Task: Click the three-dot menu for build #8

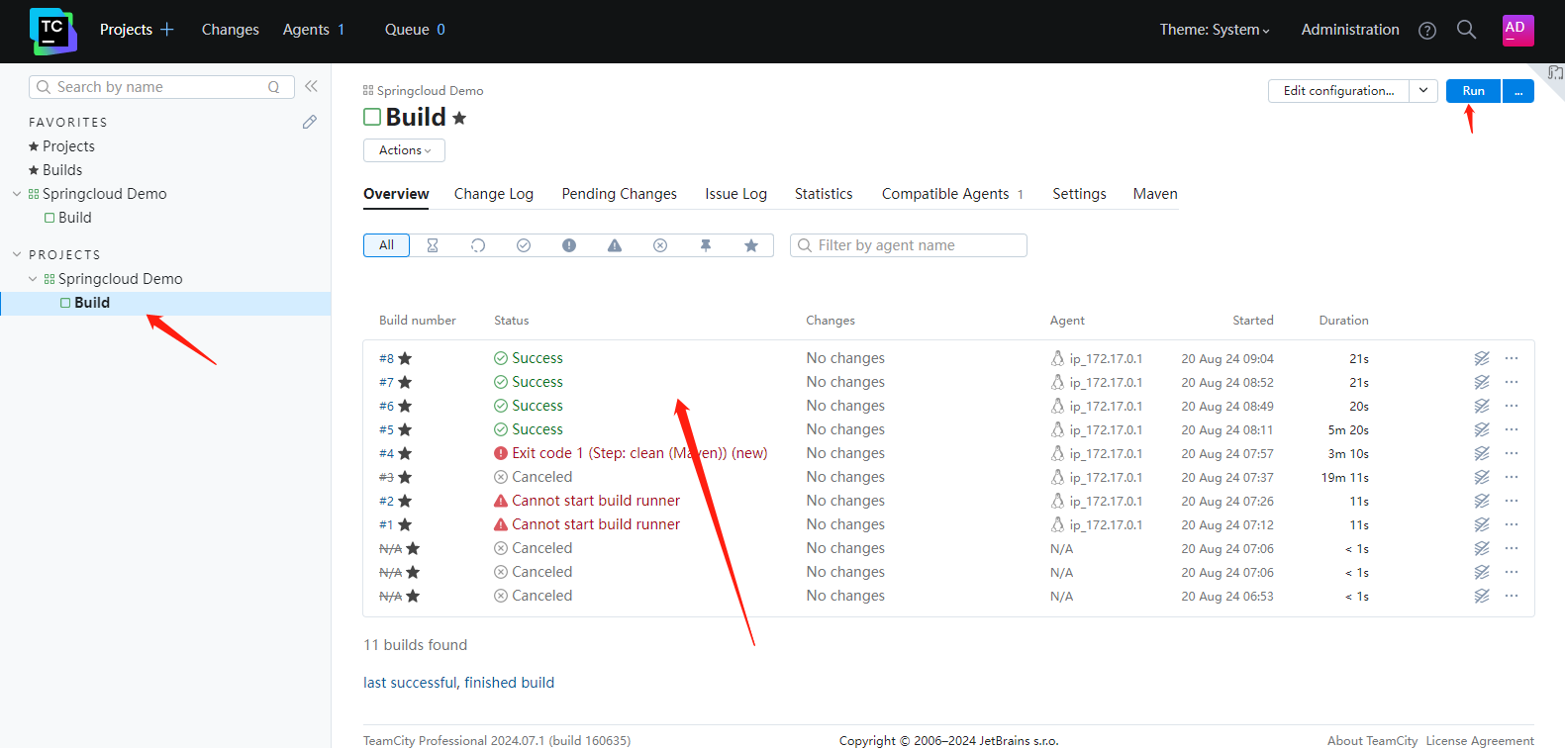Action: [1512, 358]
